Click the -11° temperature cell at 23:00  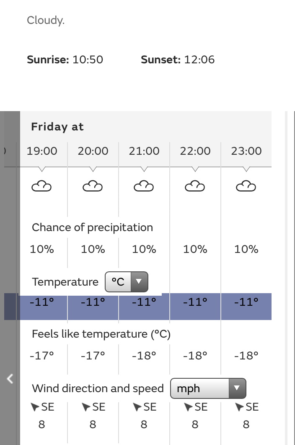click(x=246, y=302)
